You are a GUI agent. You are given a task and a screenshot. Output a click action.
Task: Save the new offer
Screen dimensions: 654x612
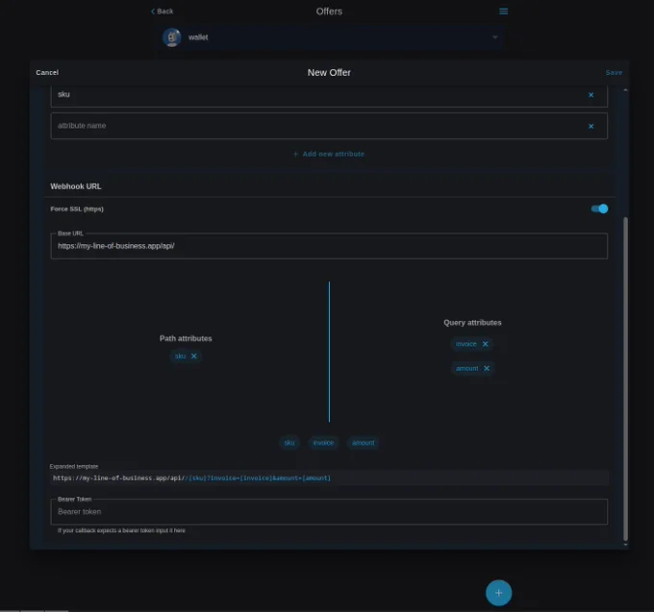[x=614, y=72]
